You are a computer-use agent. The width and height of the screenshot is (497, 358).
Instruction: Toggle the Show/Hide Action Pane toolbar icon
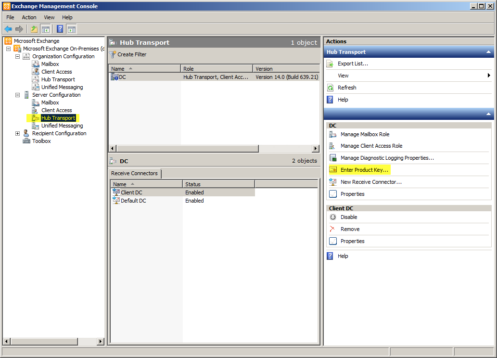click(x=72, y=29)
